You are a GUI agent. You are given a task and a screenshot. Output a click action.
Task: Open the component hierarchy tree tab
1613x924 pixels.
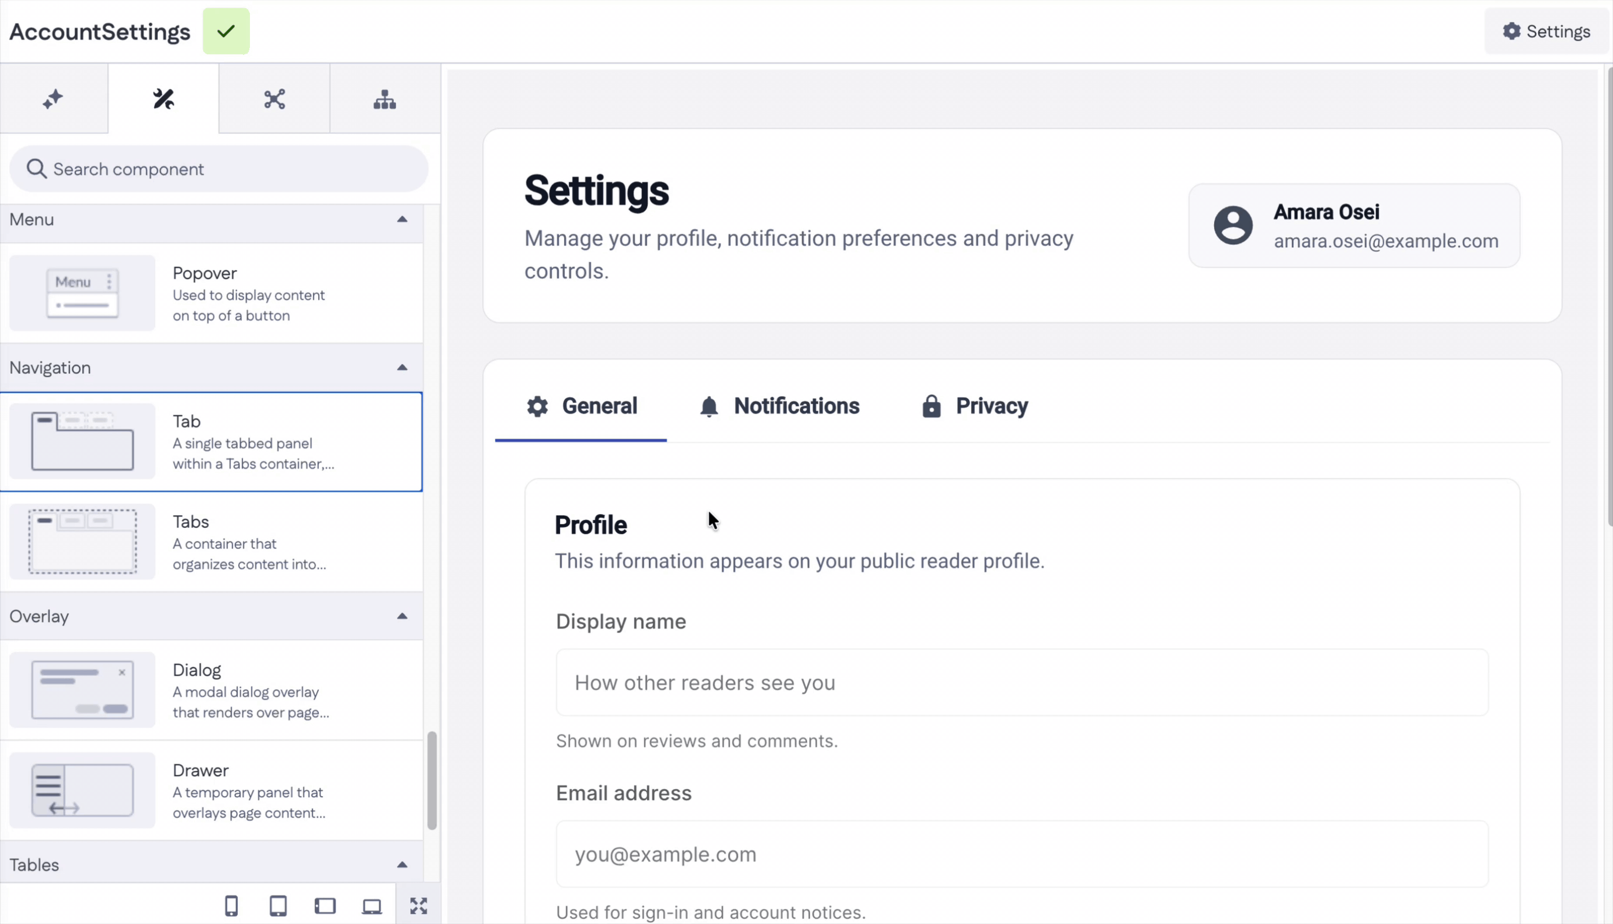[x=384, y=99]
